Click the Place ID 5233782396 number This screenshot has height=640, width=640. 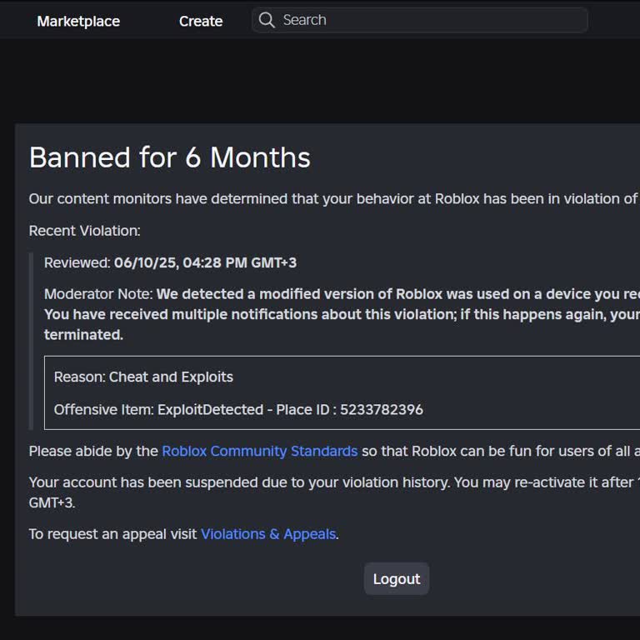tap(381, 410)
